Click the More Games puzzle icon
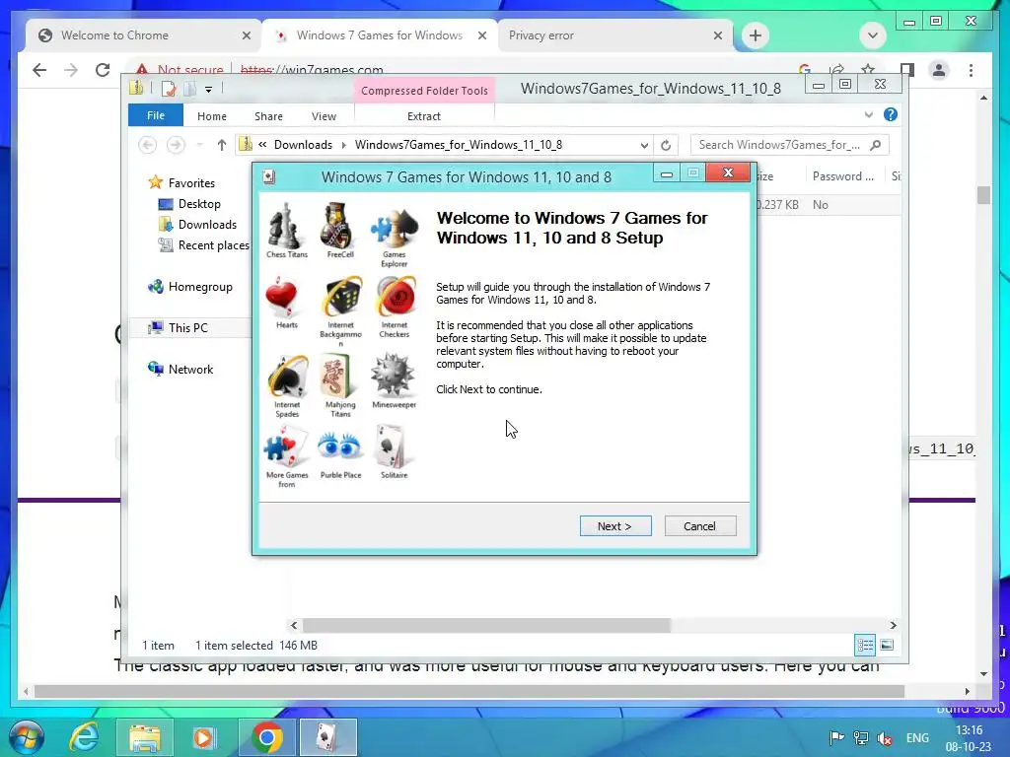 coord(287,447)
